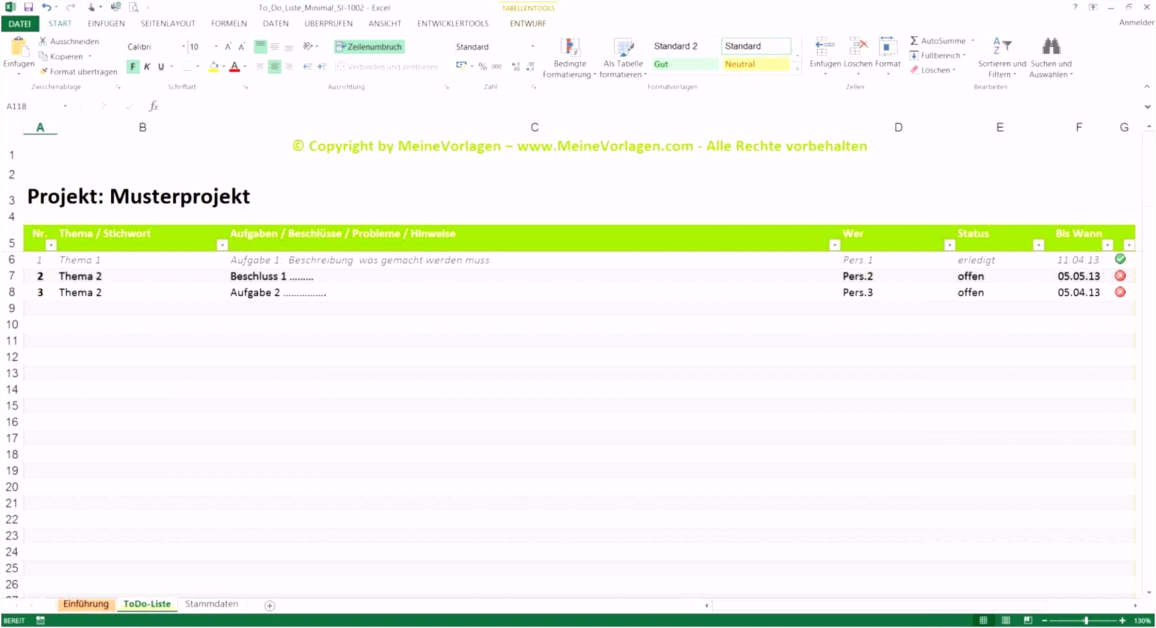Expand the formula bar
Viewport: 1156px width, 628px height.
1147,107
